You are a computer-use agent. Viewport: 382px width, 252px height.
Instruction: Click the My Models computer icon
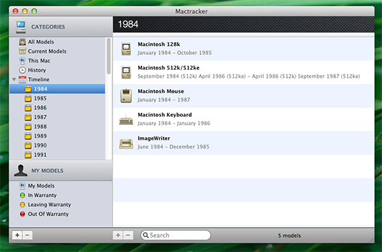[x=22, y=186]
